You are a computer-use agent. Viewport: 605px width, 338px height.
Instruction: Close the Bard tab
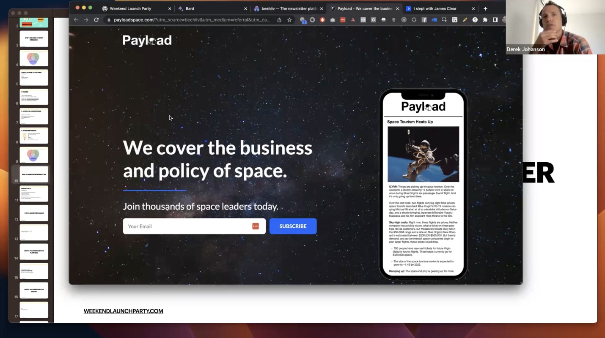tap(245, 8)
